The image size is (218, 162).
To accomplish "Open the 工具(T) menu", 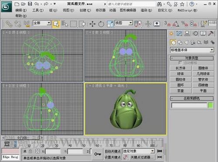I will tap(38, 10).
